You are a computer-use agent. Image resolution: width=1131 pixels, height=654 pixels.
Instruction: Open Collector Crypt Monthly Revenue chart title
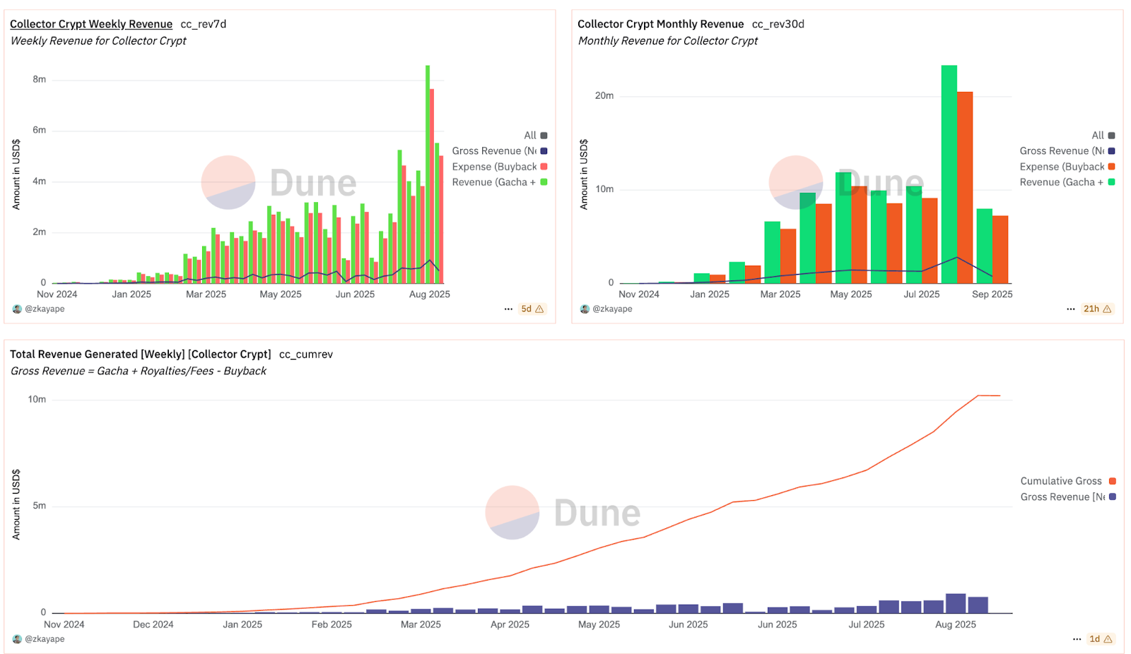click(x=660, y=24)
